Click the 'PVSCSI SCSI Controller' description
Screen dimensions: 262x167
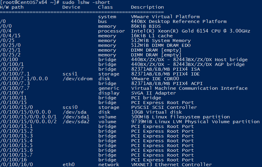tap(164, 107)
